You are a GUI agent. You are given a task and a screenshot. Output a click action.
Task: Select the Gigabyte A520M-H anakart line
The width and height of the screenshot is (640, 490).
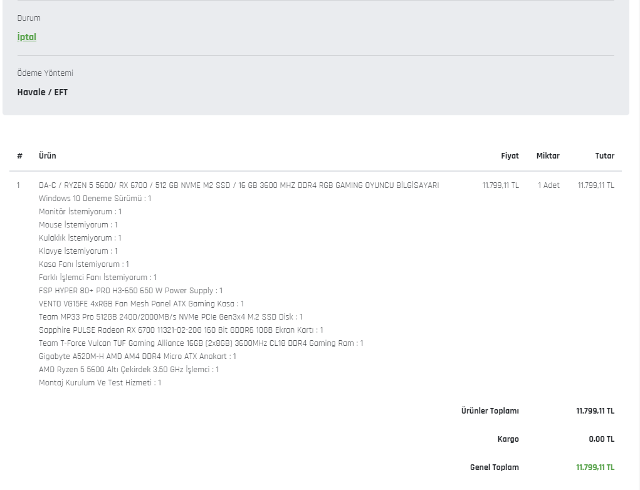pyautogui.click(x=137, y=356)
